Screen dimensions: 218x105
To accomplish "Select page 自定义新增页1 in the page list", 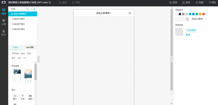I will (x=22, y=14).
